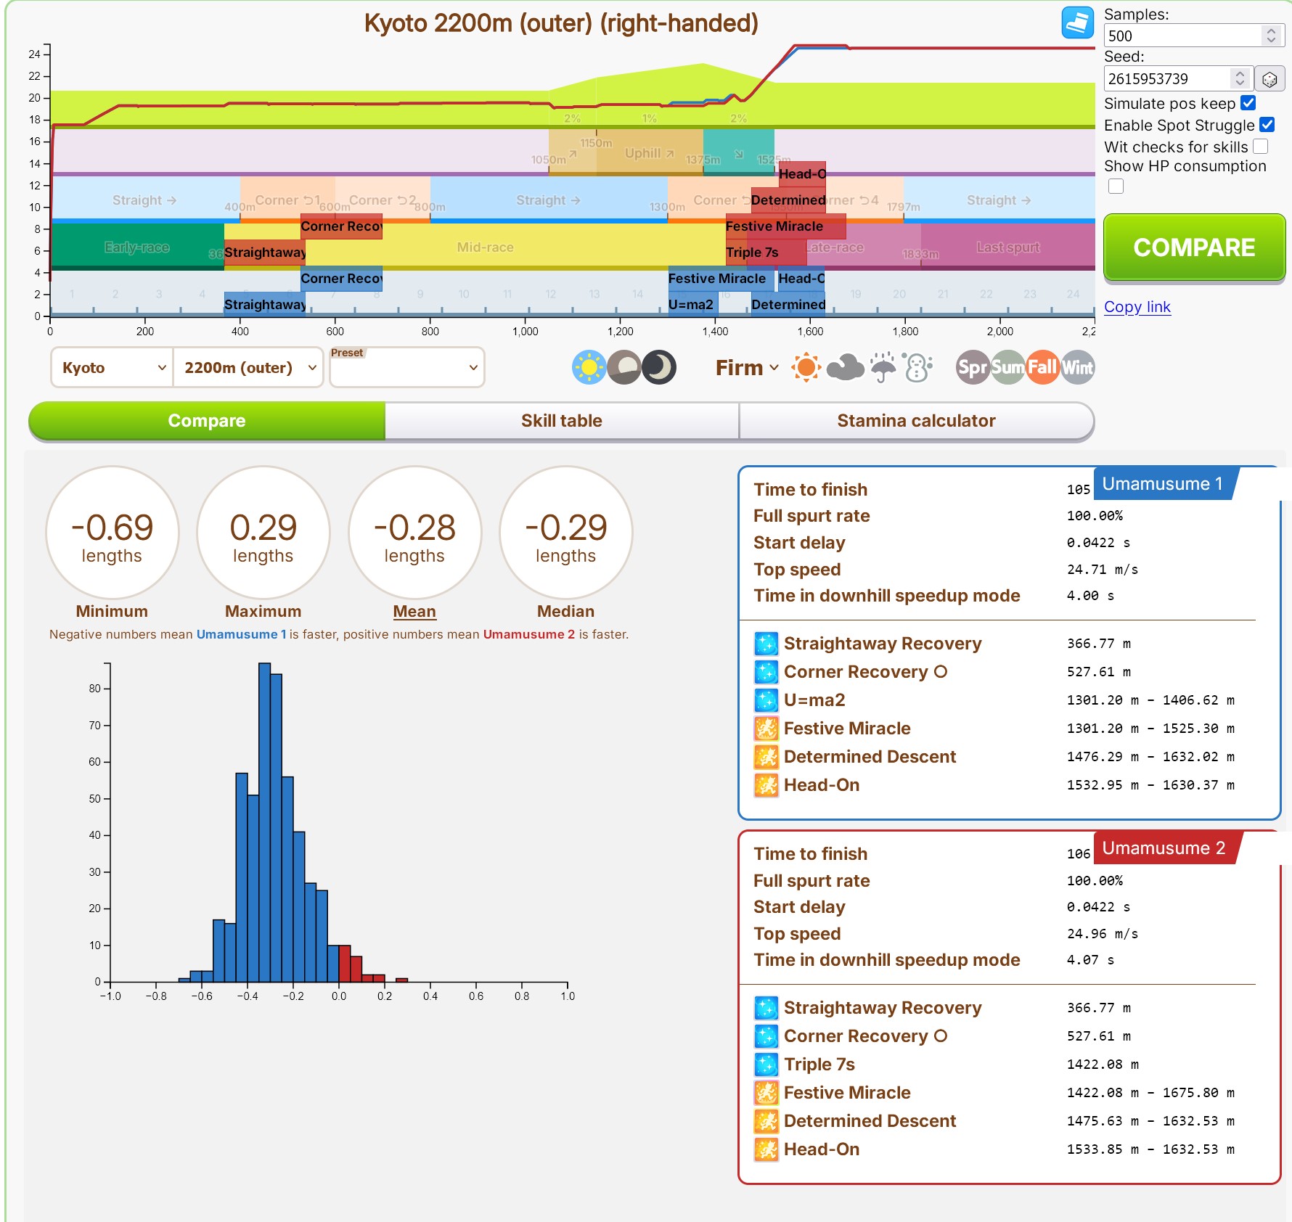Select the Spring season icon
Screen dimensions: 1292x1222
click(973, 367)
